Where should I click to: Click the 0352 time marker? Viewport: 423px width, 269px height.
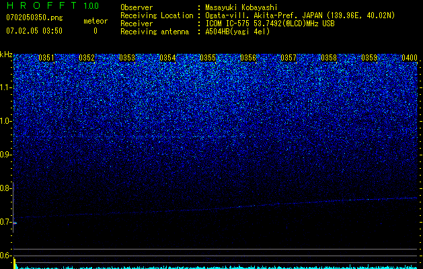point(87,58)
